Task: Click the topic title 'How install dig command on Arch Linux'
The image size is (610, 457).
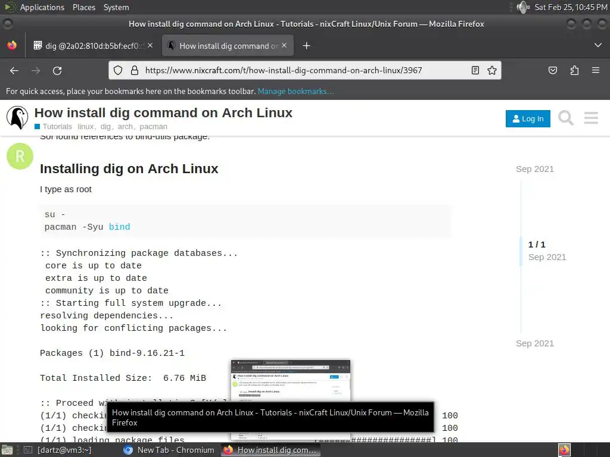Action: 163,112
